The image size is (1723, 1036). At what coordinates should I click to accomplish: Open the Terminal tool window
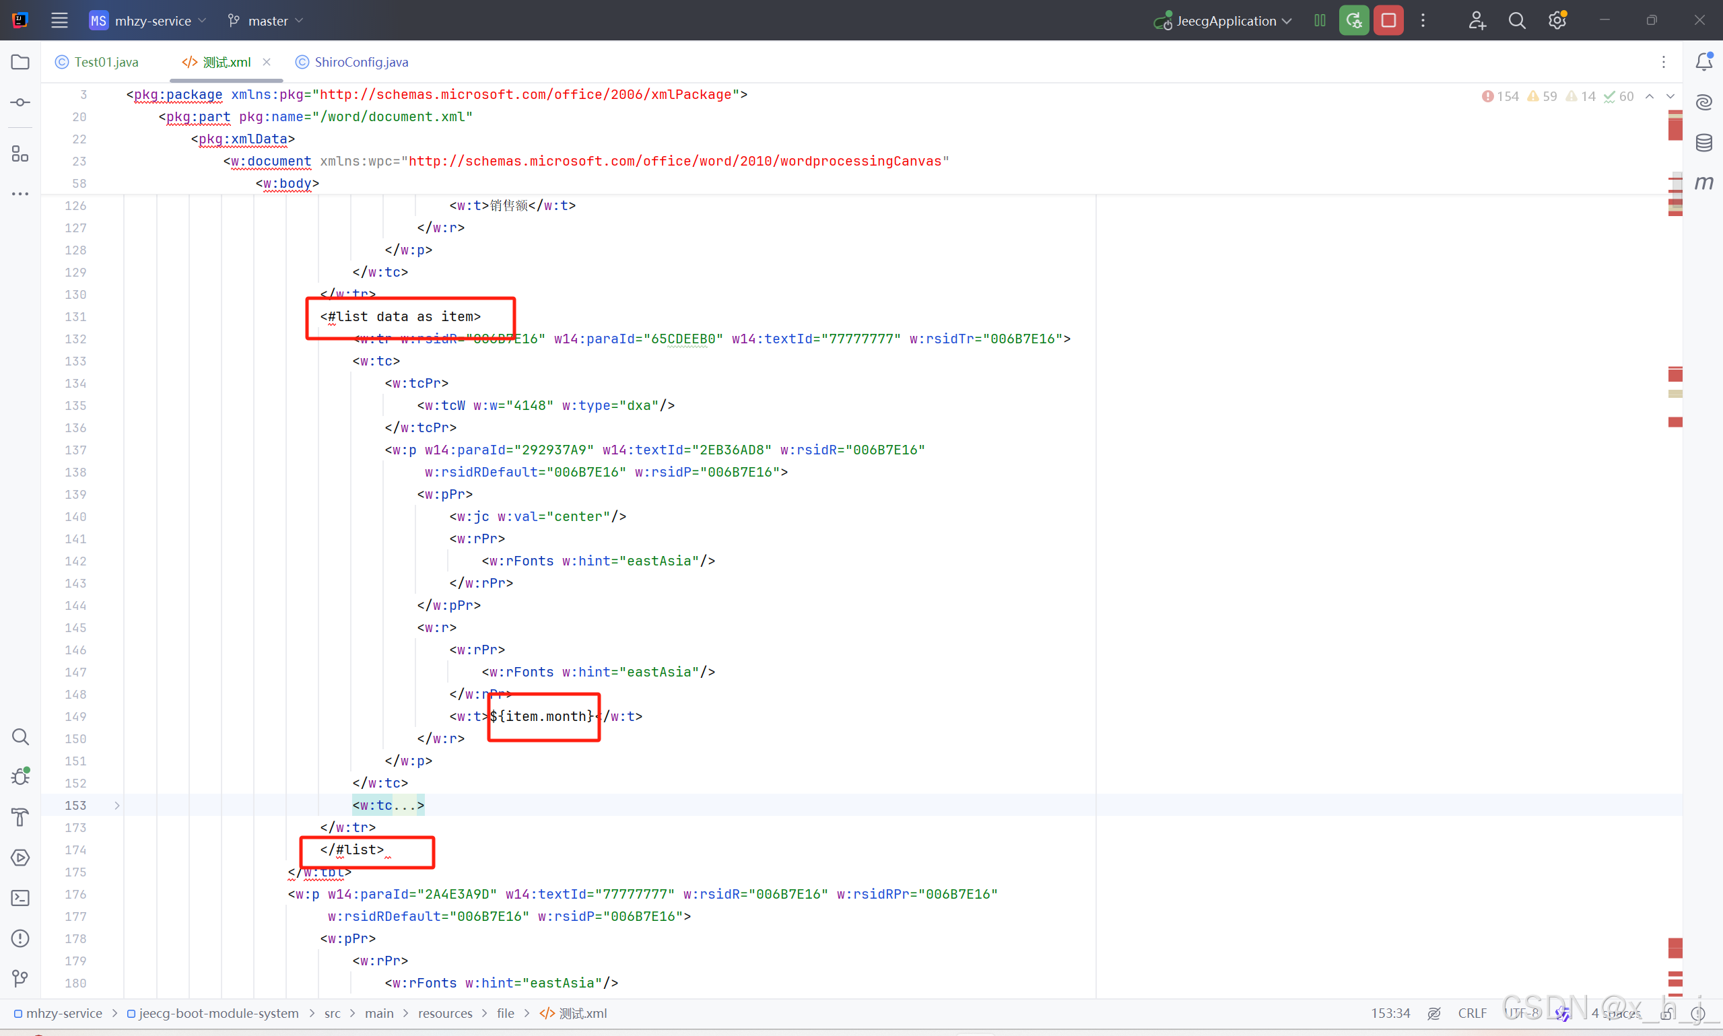click(20, 898)
